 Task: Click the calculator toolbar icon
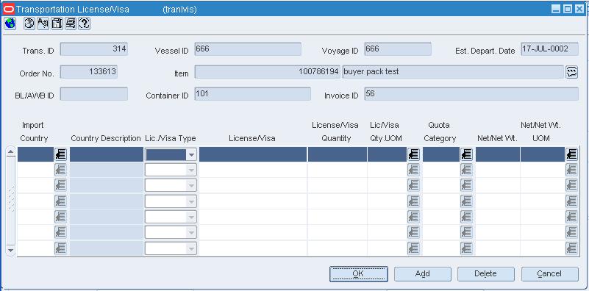tap(57, 24)
